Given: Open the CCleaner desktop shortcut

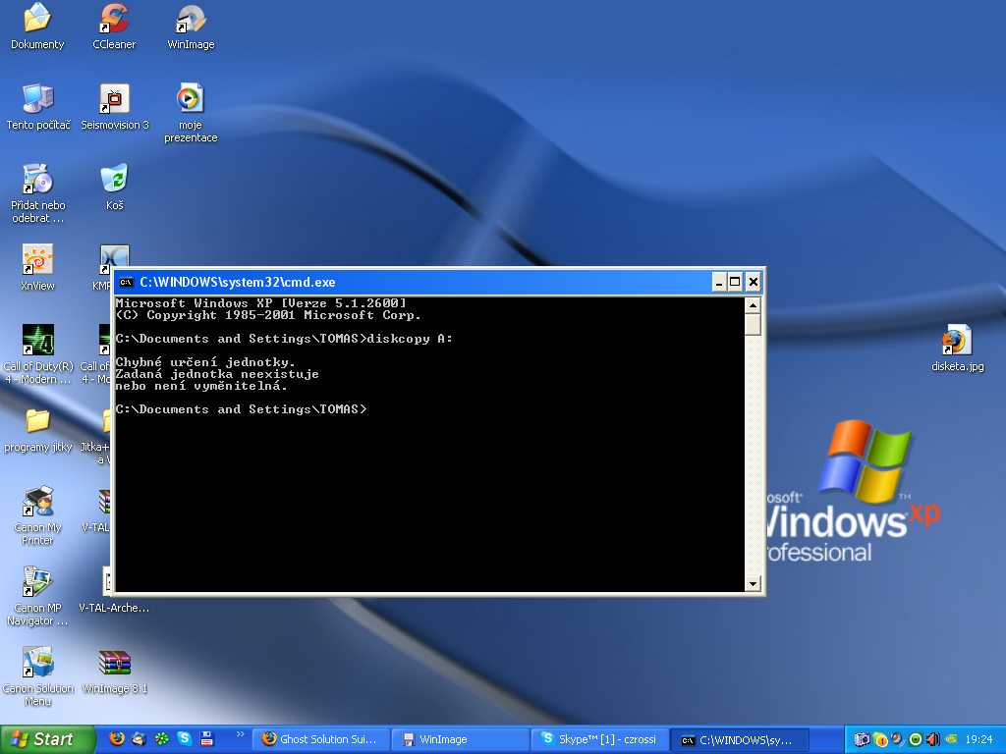Looking at the screenshot, I should pyautogui.click(x=114, y=19).
